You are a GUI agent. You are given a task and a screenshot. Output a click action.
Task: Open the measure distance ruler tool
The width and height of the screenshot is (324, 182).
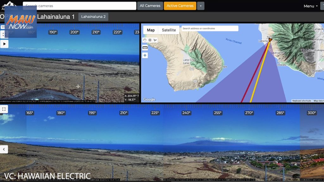[x=145, y=48]
